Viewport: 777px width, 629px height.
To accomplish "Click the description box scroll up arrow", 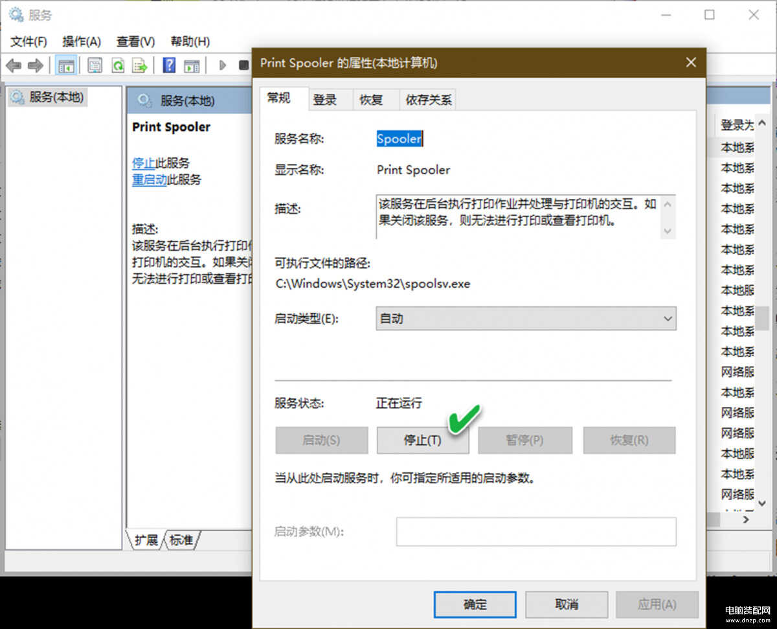I will tap(668, 205).
